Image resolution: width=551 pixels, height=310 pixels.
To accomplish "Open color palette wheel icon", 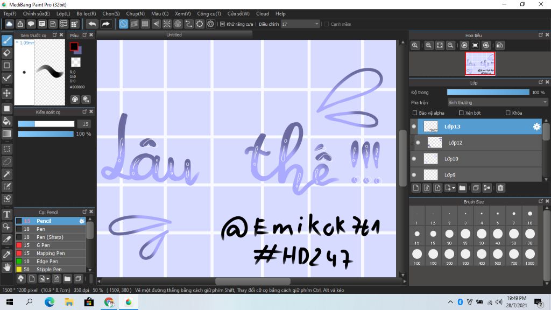I will coord(75,100).
